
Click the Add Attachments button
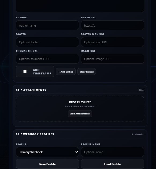tap(80, 114)
